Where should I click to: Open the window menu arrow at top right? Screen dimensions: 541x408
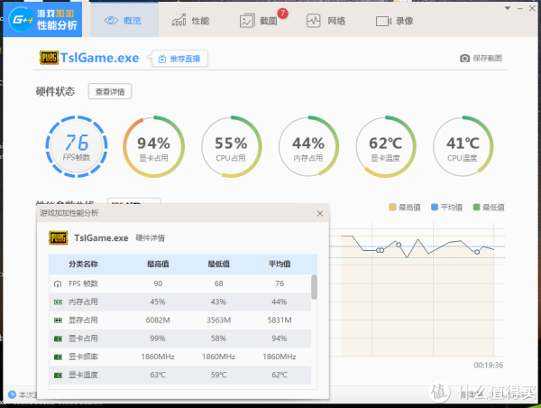pyautogui.click(x=508, y=8)
